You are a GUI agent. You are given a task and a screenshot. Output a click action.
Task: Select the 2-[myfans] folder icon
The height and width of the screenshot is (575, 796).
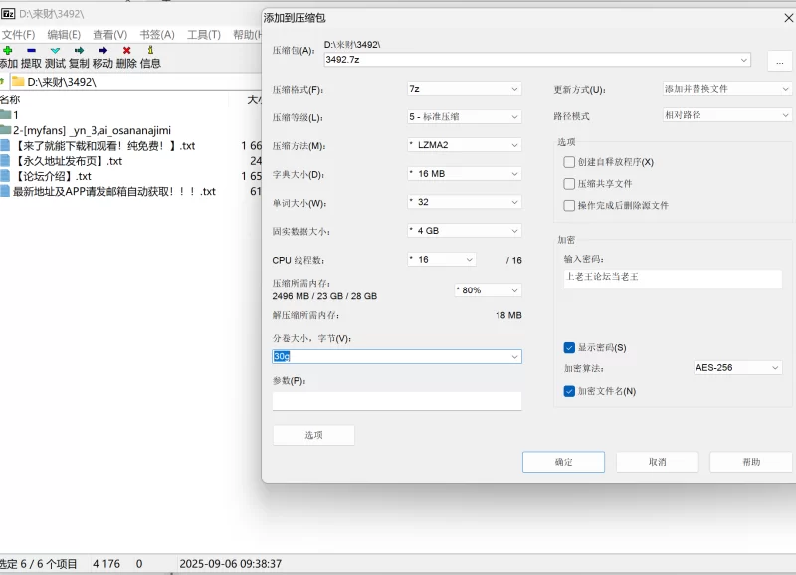[6, 130]
